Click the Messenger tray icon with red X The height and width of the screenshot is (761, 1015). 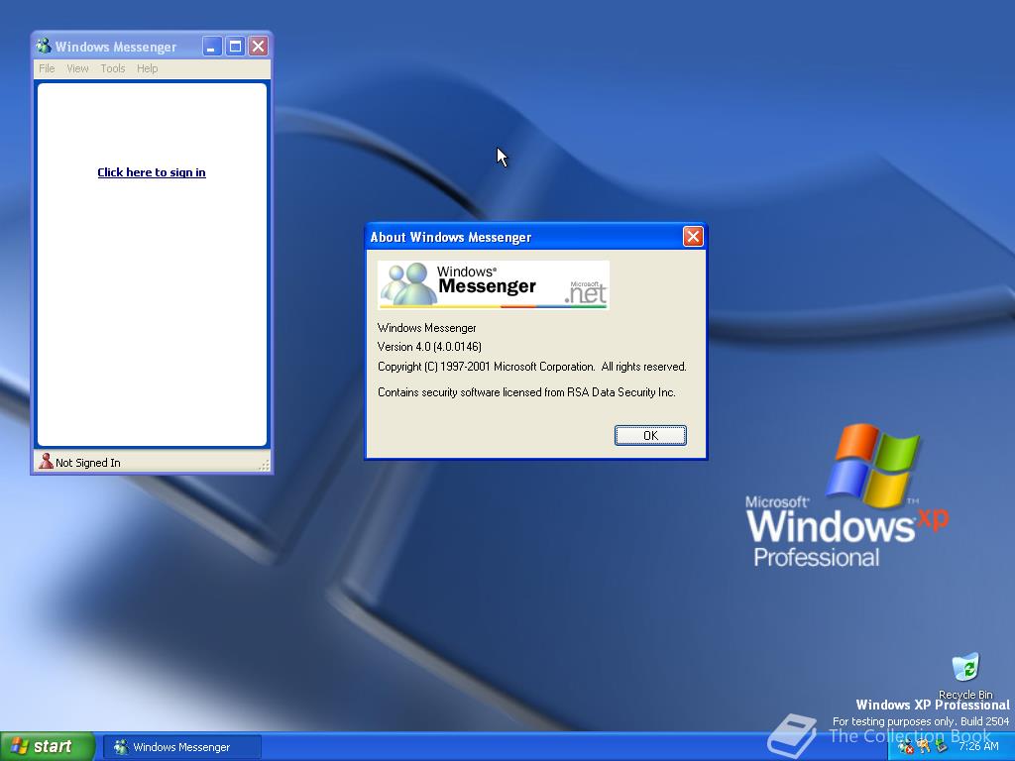point(906,747)
